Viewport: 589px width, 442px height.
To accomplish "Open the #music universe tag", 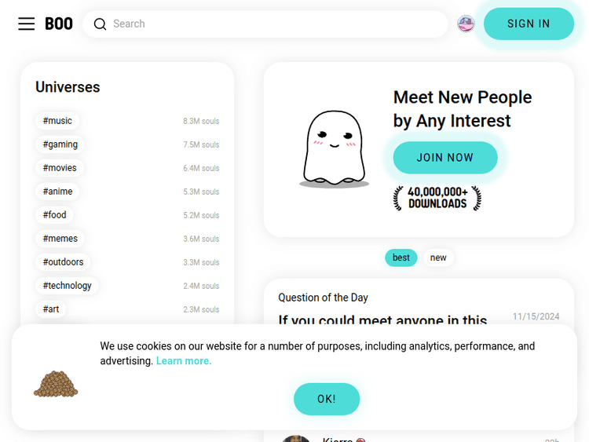I will 57,121.
